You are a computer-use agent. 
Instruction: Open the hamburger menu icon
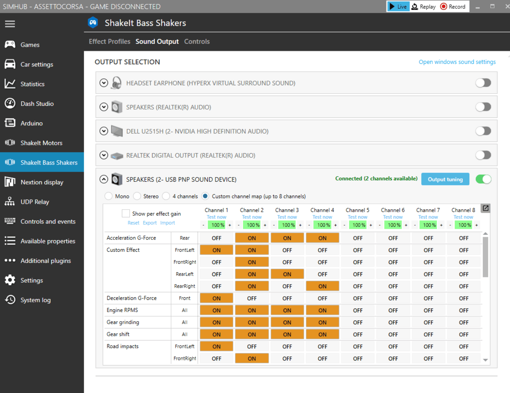click(x=10, y=24)
